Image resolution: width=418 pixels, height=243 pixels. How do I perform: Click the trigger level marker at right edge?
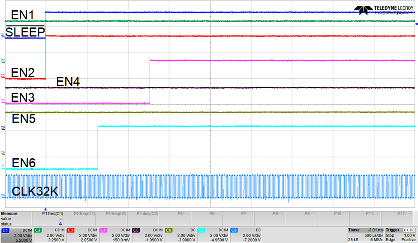pos(416,25)
